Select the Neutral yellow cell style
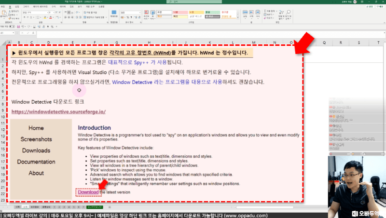Screen dimensions: 386x218 coord(196,12)
